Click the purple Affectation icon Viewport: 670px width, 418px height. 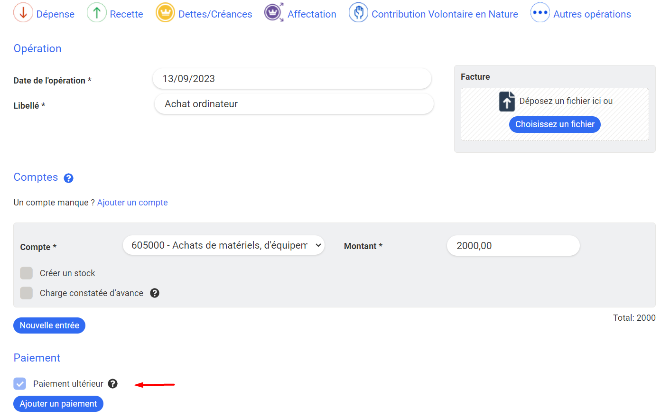pyautogui.click(x=274, y=13)
